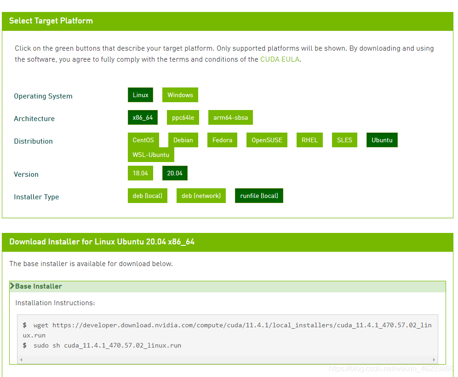Viewport: 458px width, 377px height.
Task: Select version 18.04
Action: point(140,173)
